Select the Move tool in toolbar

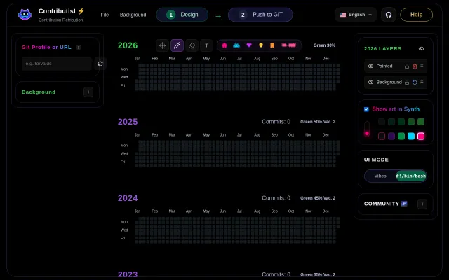(x=162, y=45)
